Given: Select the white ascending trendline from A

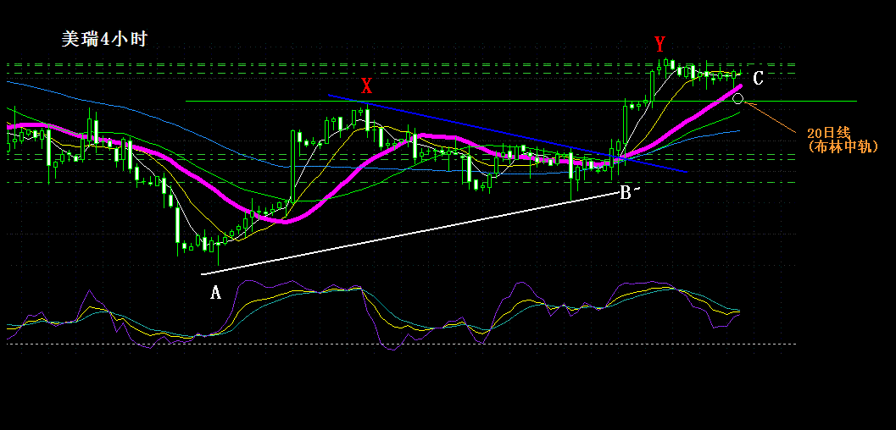Looking at the screenshot, I should [409, 234].
